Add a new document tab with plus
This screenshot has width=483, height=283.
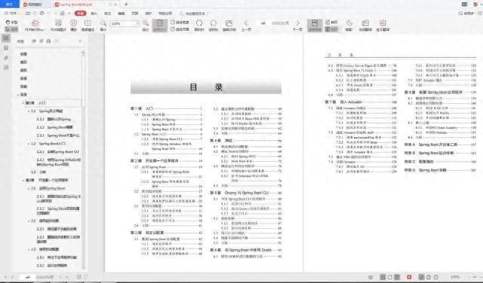point(126,5)
